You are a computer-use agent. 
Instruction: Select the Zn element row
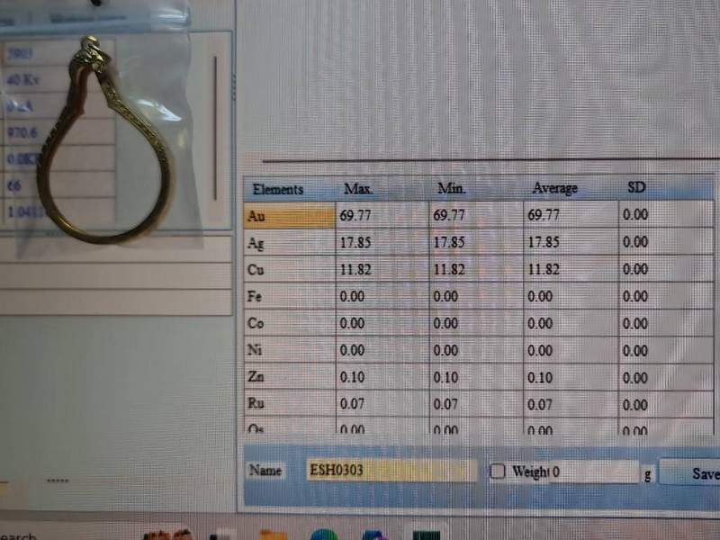(288, 378)
